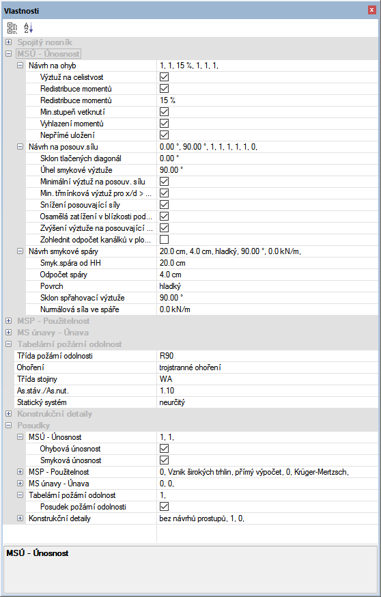
Task: Expand Konstrukční detaily under Posudky
Action: 20,518
